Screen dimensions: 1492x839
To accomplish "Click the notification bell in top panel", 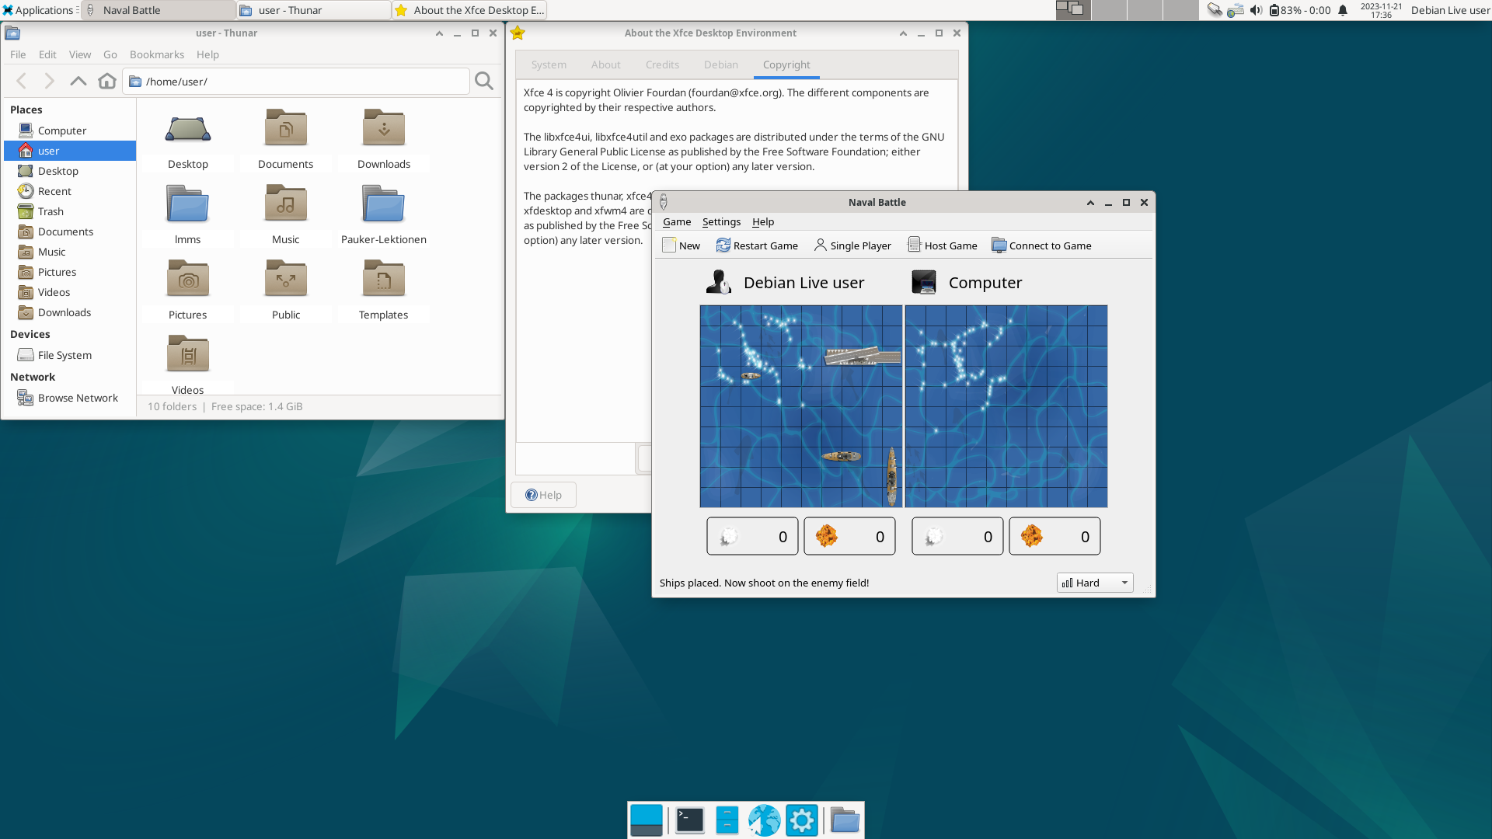I will [1343, 10].
